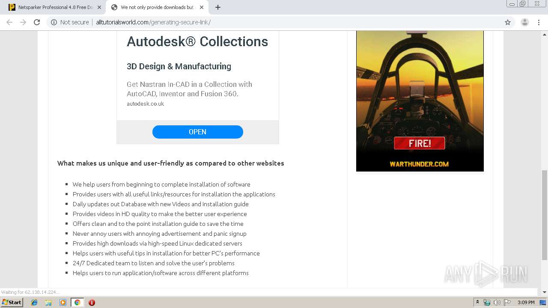Click the Autodesk Collections ad headline
This screenshot has height=308, width=548.
pyautogui.click(x=197, y=41)
